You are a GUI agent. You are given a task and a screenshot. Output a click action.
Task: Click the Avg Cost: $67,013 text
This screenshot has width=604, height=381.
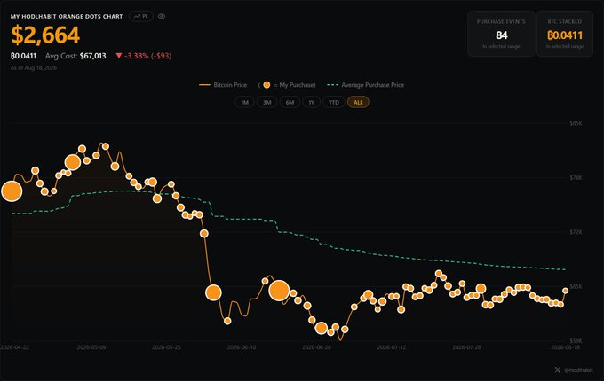tap(75, 56)
